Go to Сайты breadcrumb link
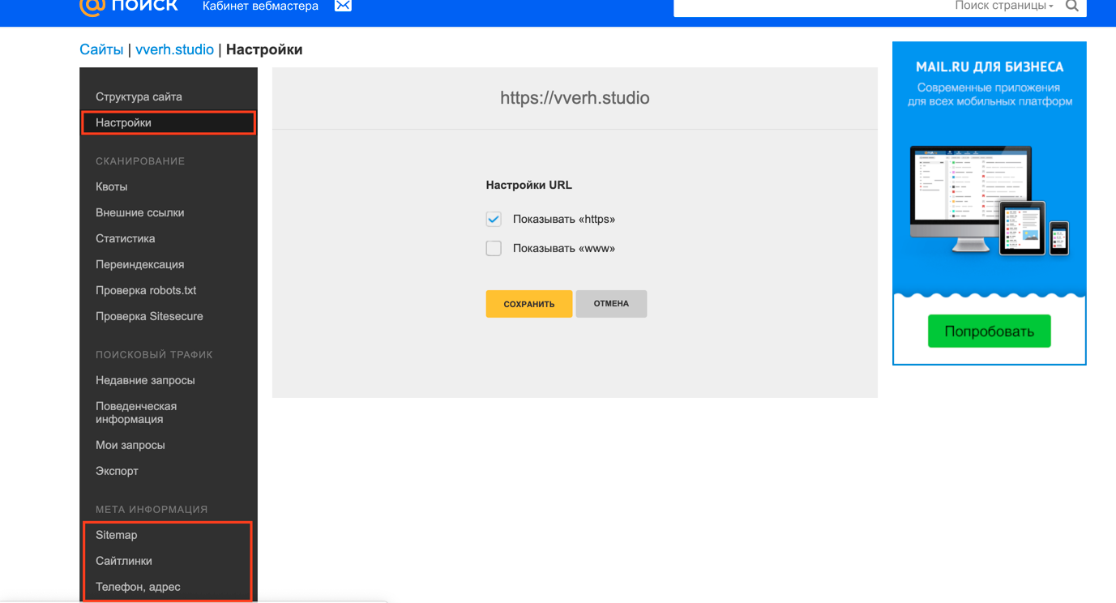This screenshot has height=603, width=1116. click(x=101, y=49)
